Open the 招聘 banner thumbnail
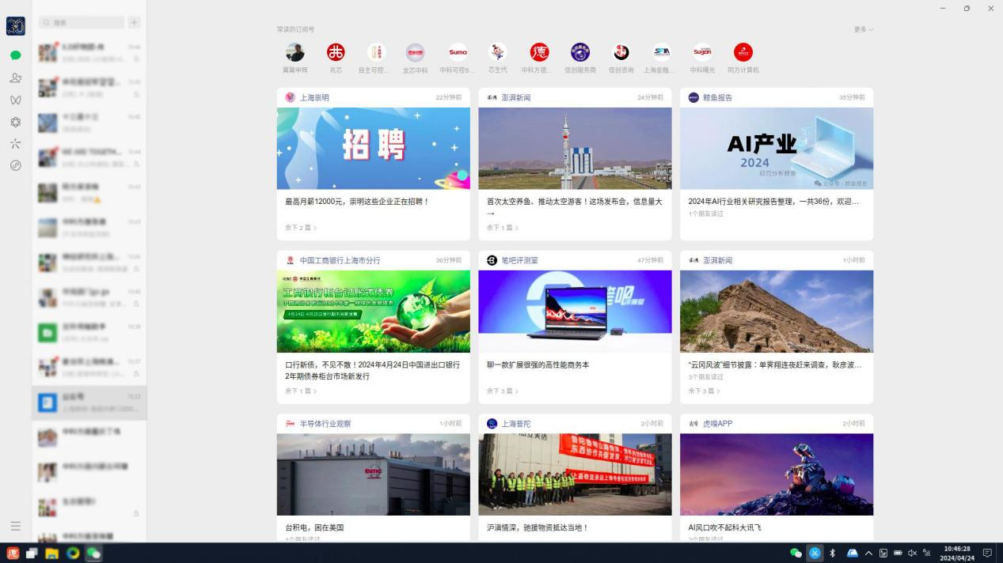 tap(373, 148)
